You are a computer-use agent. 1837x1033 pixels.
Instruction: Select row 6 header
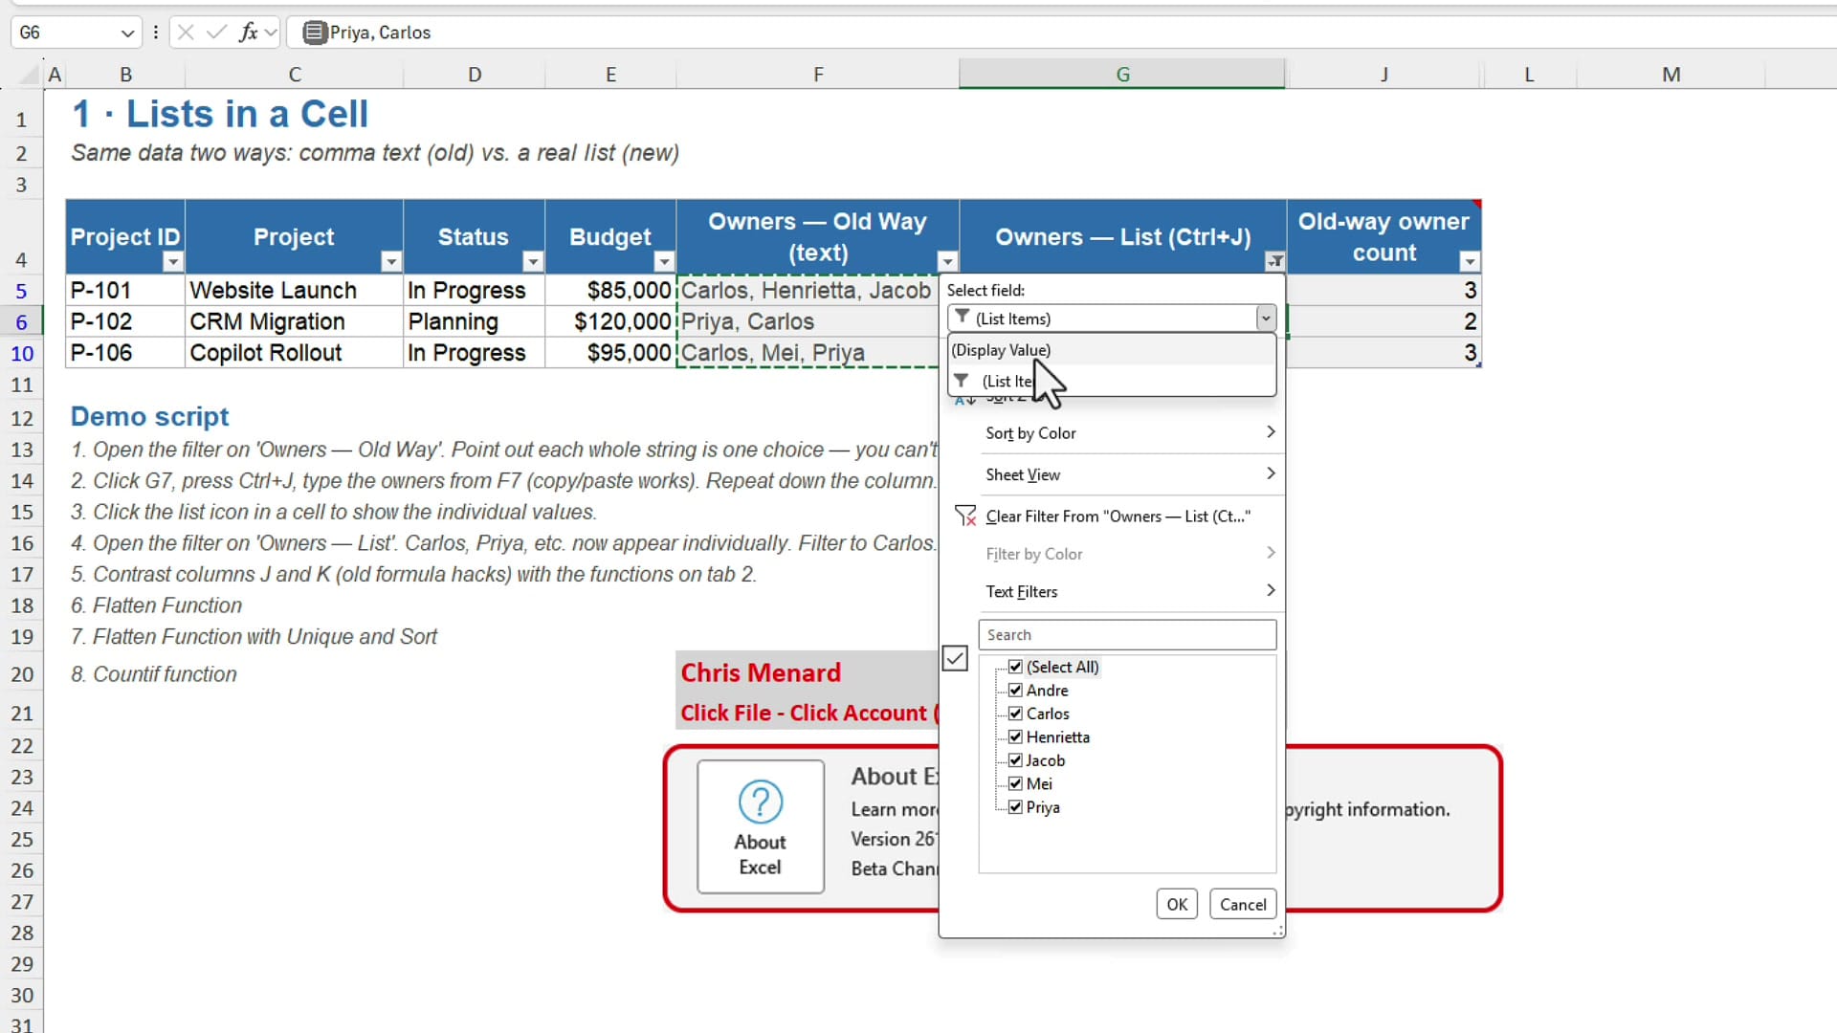[21, 322]
